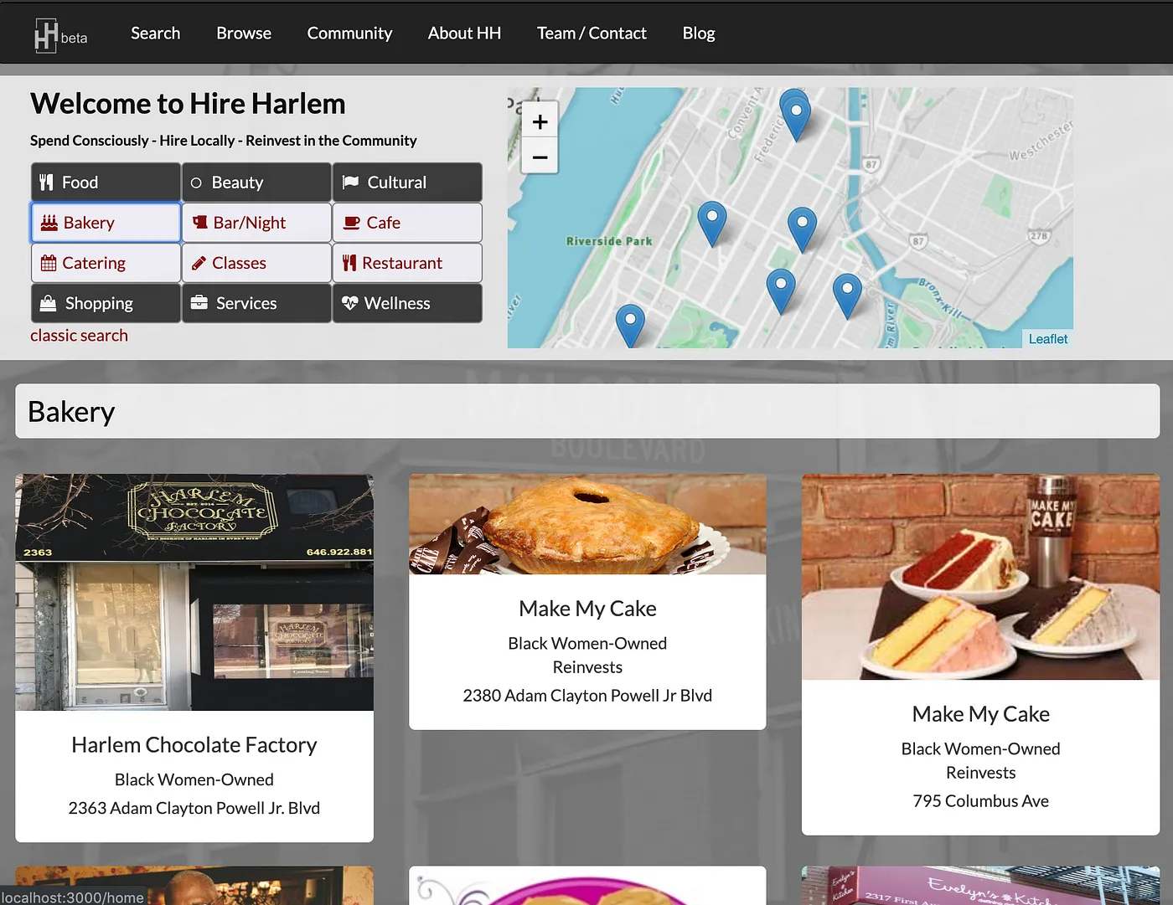The image size is (1173, 905).
Task: Select the Beauty category button
Action: click(256, 183)
